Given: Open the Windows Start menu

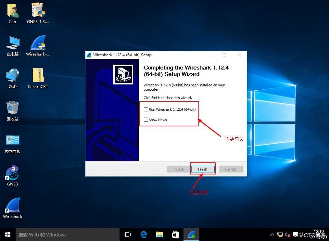Looking at the screenshot, I should [8, 235].
